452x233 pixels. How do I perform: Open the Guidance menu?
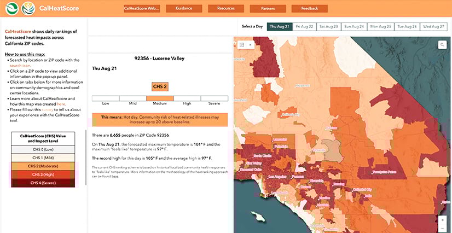184,8
